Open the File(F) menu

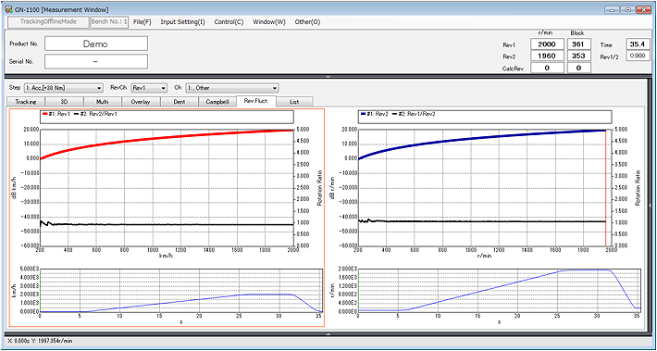pyautogui.click(x=143, y=22)
